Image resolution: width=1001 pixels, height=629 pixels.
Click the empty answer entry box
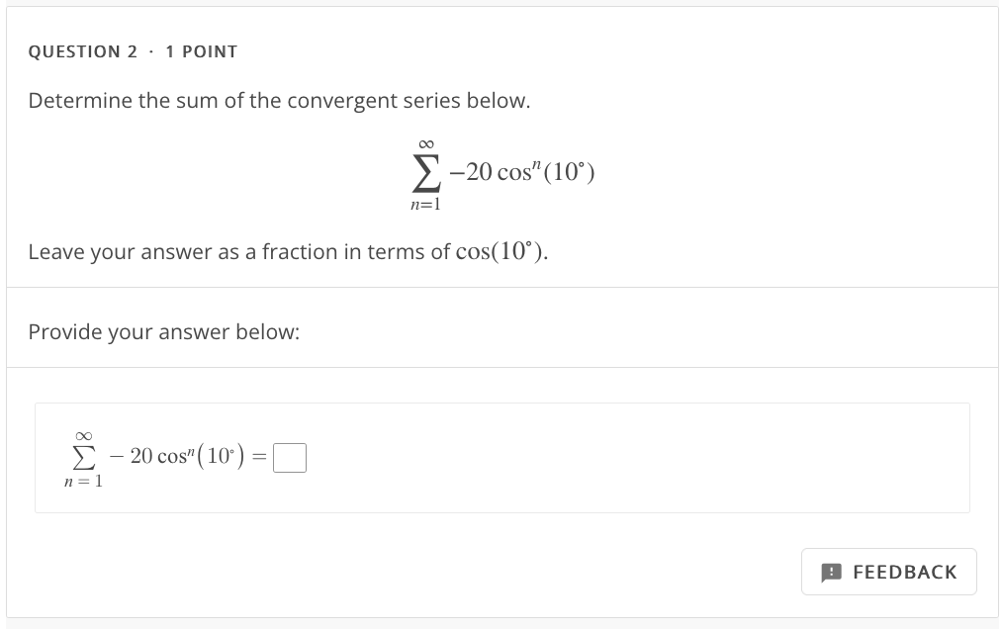[x=290, y=457]
